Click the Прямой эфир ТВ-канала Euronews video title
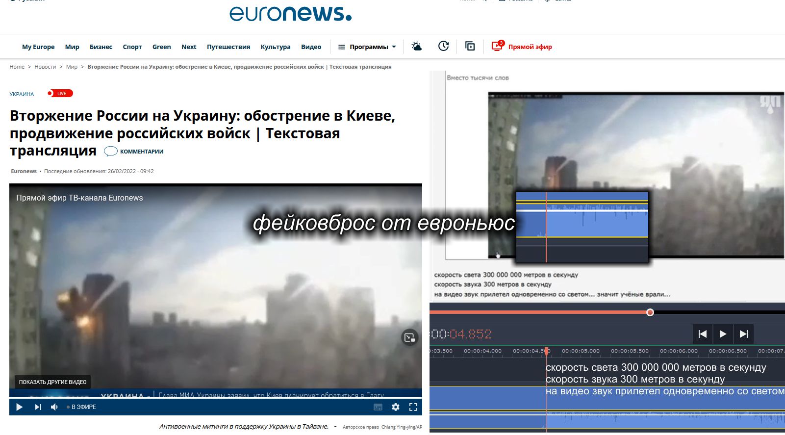The height and width of the screenshot is (435, 785). coord(79,198)
